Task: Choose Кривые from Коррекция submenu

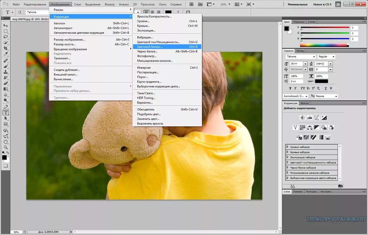Action: click(x=167, y=26)
